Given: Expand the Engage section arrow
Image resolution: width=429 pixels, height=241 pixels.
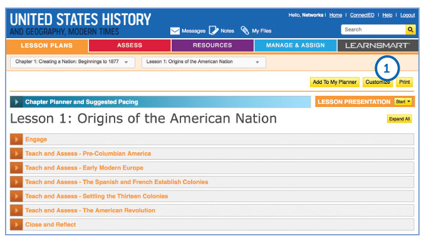Looking at the screenshot, I should point(16,139).
